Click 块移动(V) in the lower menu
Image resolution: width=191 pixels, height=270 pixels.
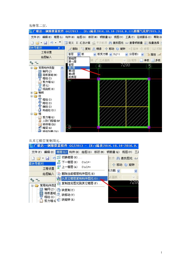click(x=66, y=195)
